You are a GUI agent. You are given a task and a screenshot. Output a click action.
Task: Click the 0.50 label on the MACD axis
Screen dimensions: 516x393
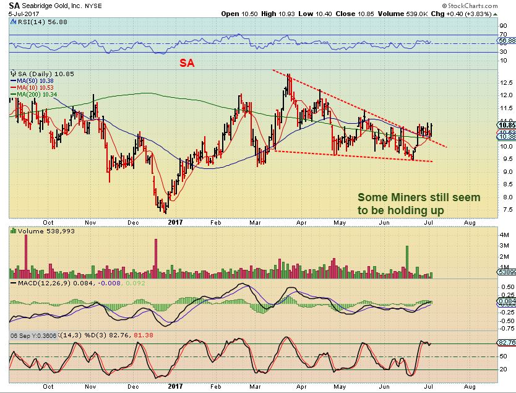point(508,287)
